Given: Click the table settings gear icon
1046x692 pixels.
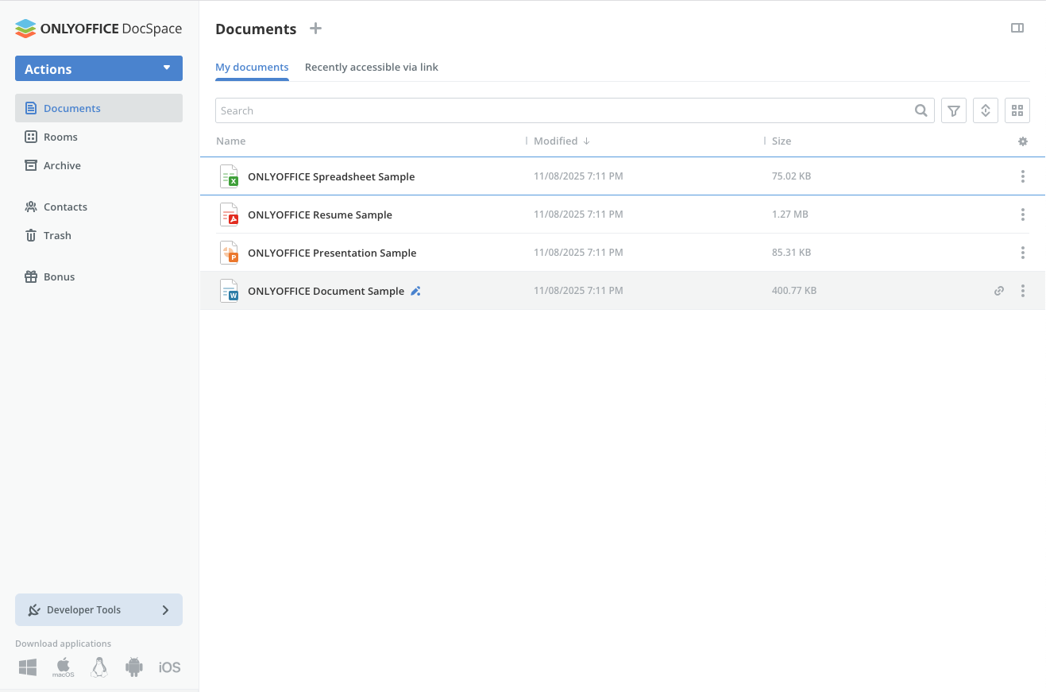Looking at the screenshot, I should [x=1022, y=141].
